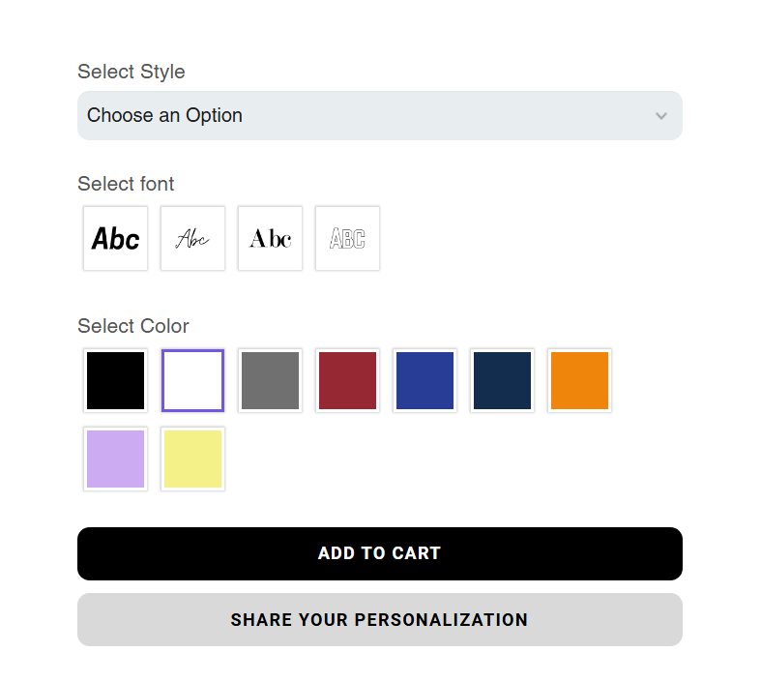Select the bold italic Abc font
Image resolution: width=761 pixels, height=682 pixels.
tap(116, 239)
